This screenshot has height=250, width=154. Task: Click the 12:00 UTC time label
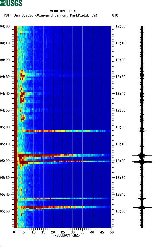pos(121,26)
